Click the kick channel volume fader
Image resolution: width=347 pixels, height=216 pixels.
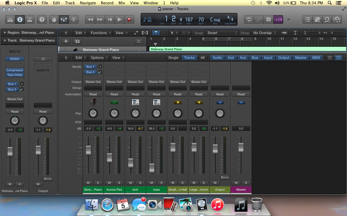[130, 163]
